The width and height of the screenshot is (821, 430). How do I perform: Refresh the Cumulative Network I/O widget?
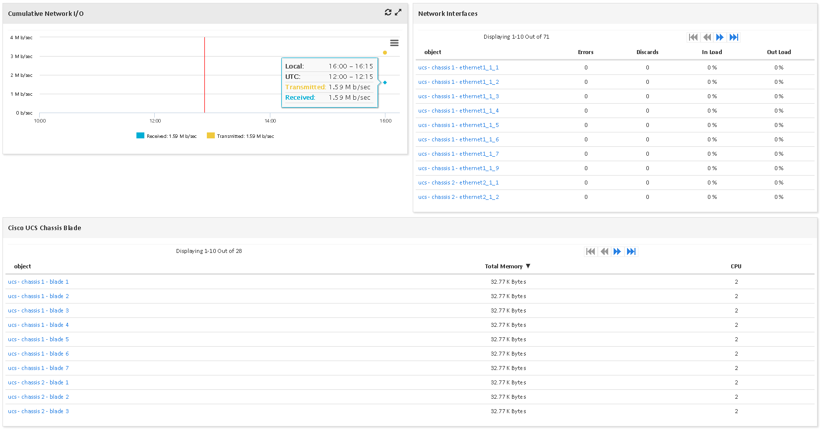(388, 12)
